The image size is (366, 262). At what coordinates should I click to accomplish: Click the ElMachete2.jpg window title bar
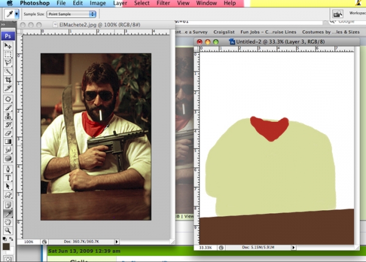96,25
